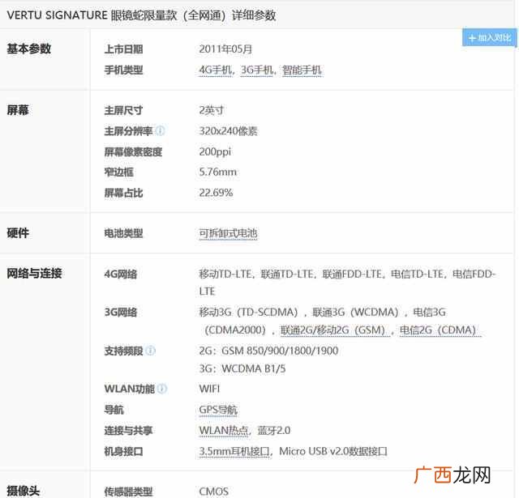Image resolution: width=519 pixels, height=498 pixels.
Task: Click the 摄像头 section heading
Action: [x=24, y=491]
